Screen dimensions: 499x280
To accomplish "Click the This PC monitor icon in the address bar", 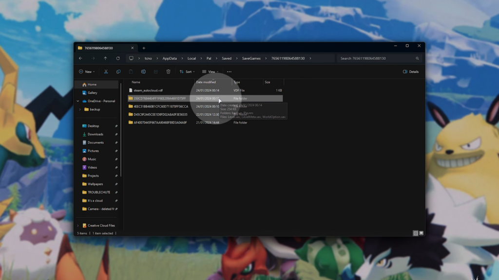I will pos(131,58).
